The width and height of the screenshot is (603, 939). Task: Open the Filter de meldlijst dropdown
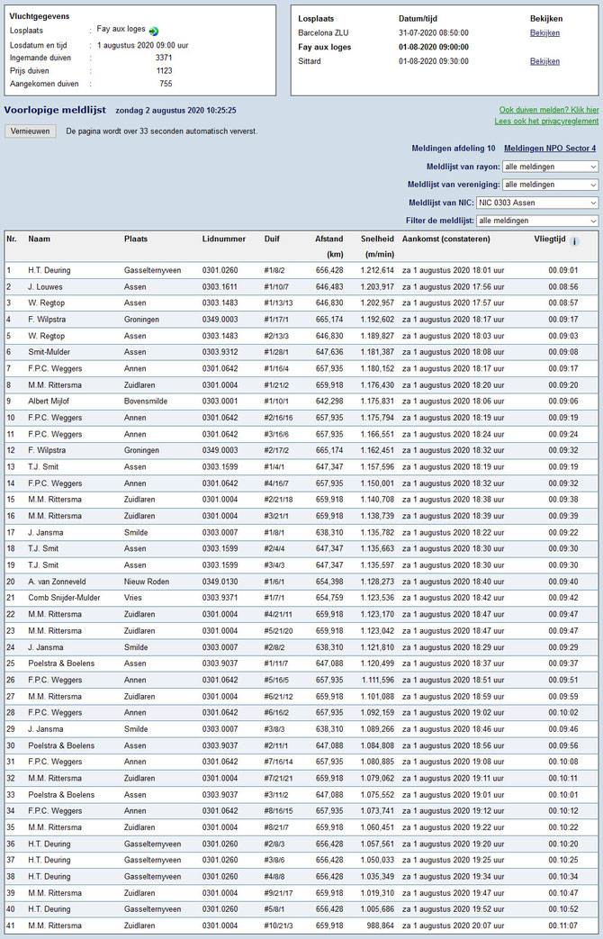[537, 221]
